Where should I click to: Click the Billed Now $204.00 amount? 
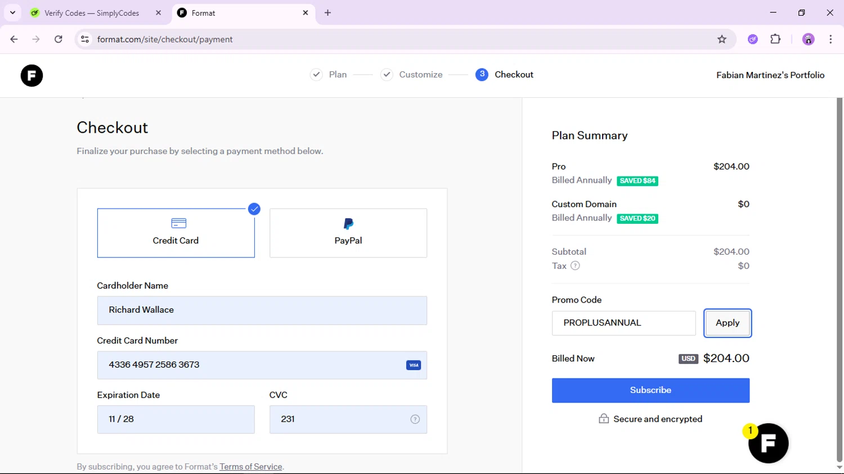point(726,358)
